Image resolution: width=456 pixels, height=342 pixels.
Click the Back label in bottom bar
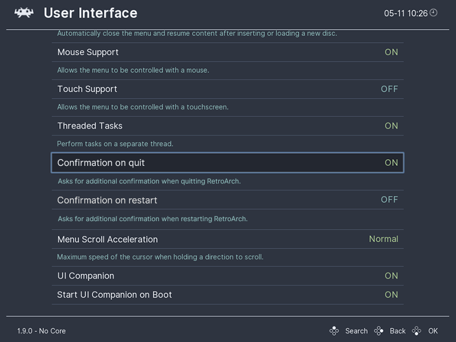coord(397,331)
